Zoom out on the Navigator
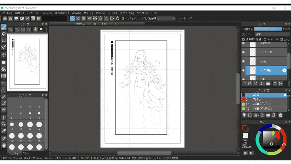The image size is (291, 164). (28, 29)
